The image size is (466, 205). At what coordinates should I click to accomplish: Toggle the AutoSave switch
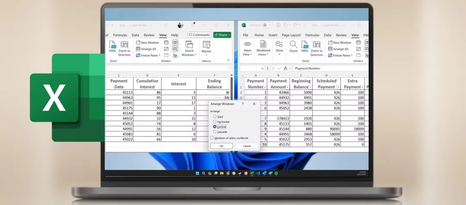tap(268, 25)
